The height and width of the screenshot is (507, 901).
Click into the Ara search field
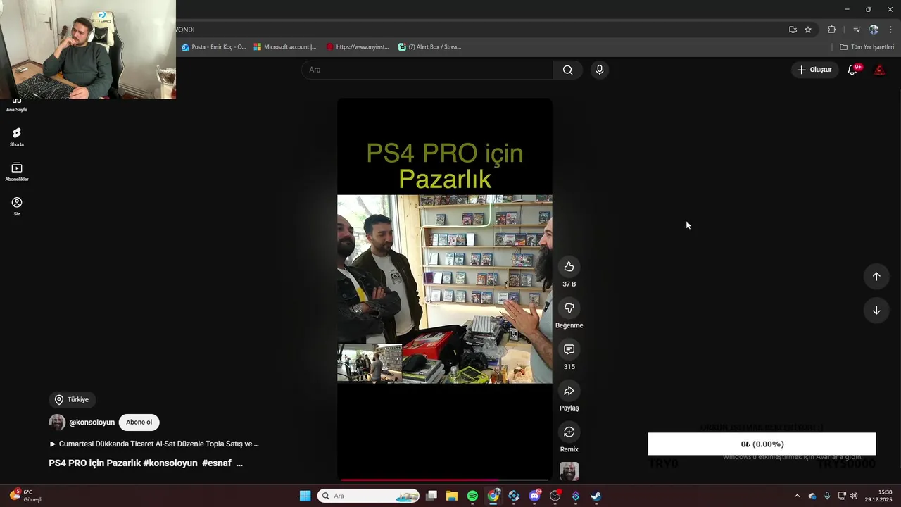point(428,70)
